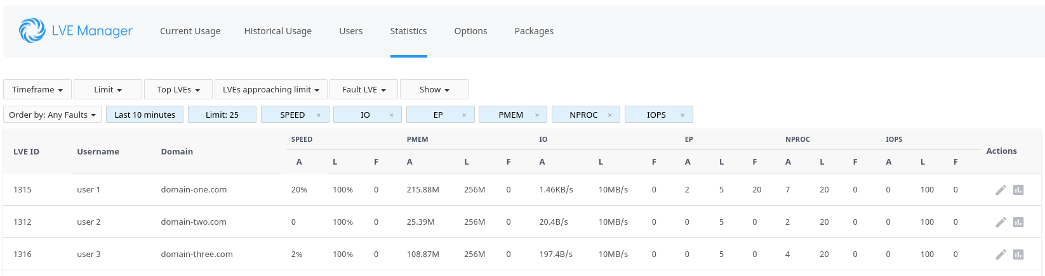This screenshot has width=1045, height=276.
Task: Click the LVE Manager swirl logo
Action: pyautogui.click(x=32, y=30)
